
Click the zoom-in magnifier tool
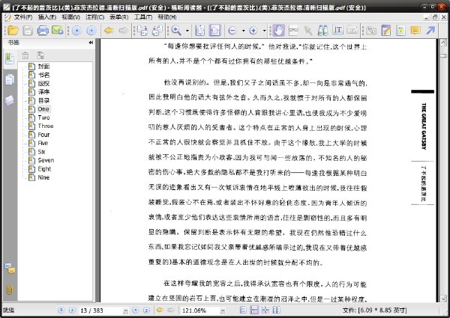(x=176, y=30)
